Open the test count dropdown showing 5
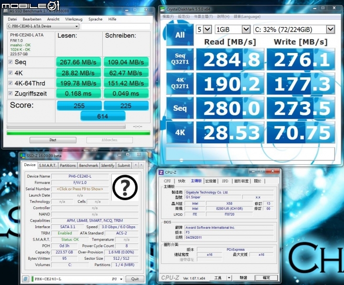The width and height of the screenshot is (344, 285). [x=204, y=30]
